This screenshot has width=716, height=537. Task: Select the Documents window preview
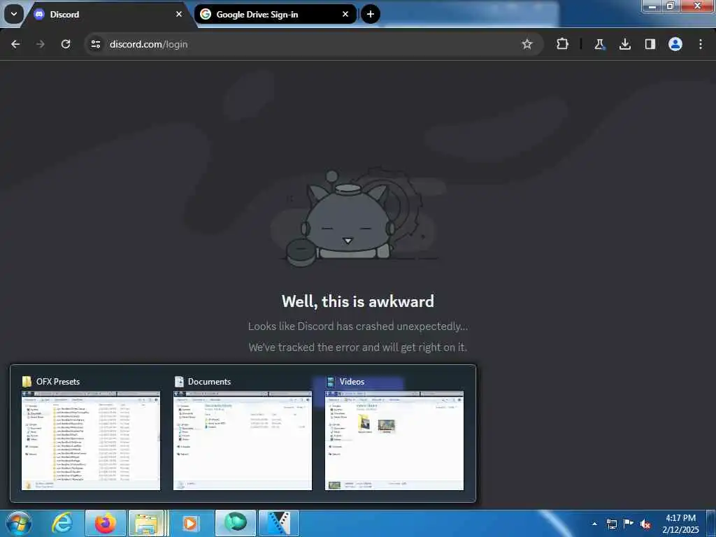[x=243, y=441]
